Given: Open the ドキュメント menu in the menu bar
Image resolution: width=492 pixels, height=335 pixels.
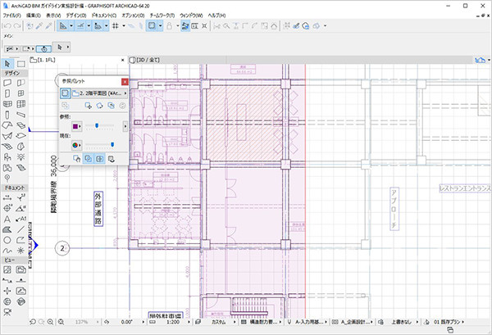Looking at the screenshot, I should coord(104,15).
